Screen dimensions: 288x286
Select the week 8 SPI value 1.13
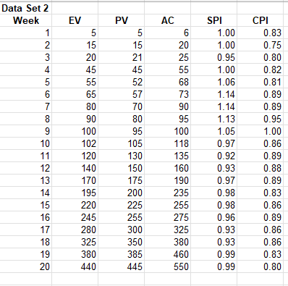pyautogui.click(x=213, y=119)
